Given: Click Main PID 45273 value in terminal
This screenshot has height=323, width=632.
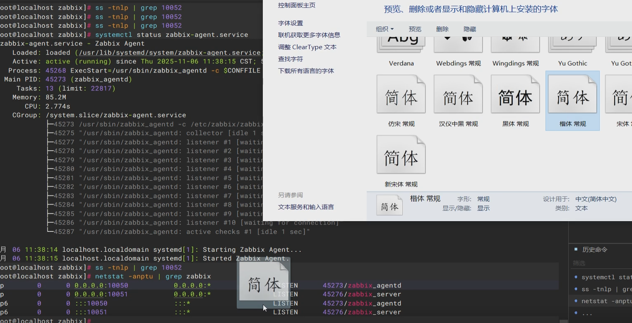Looking at the screenshot, I should coord(56,79).
